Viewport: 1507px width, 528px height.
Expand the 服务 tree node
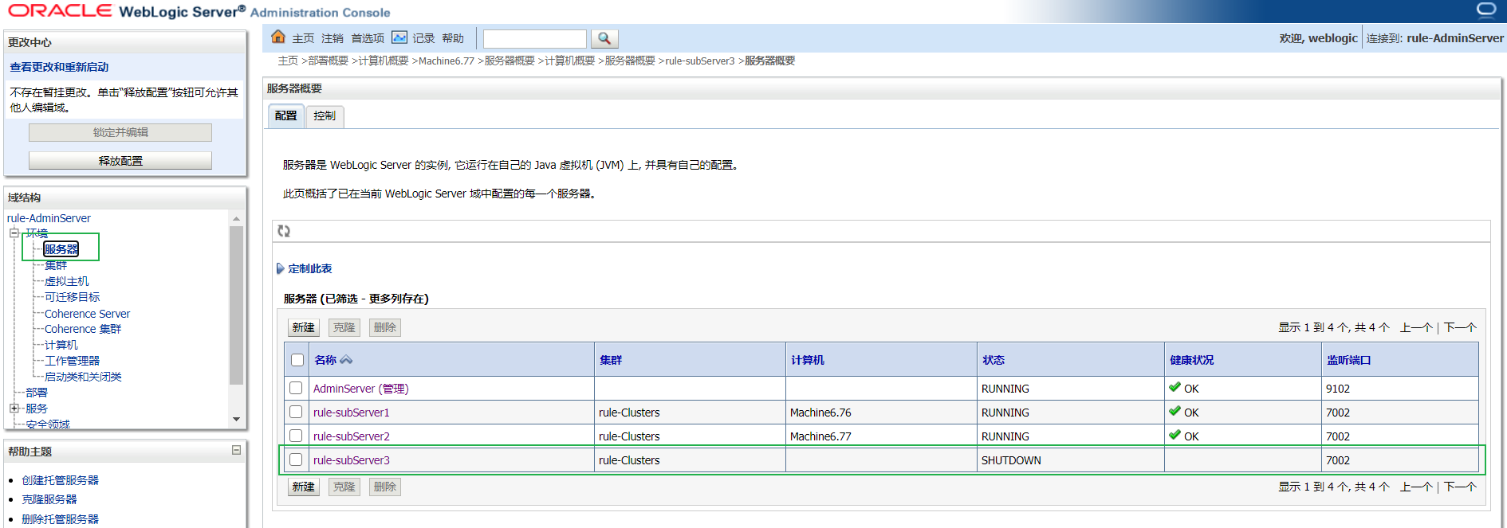(14, 408)
